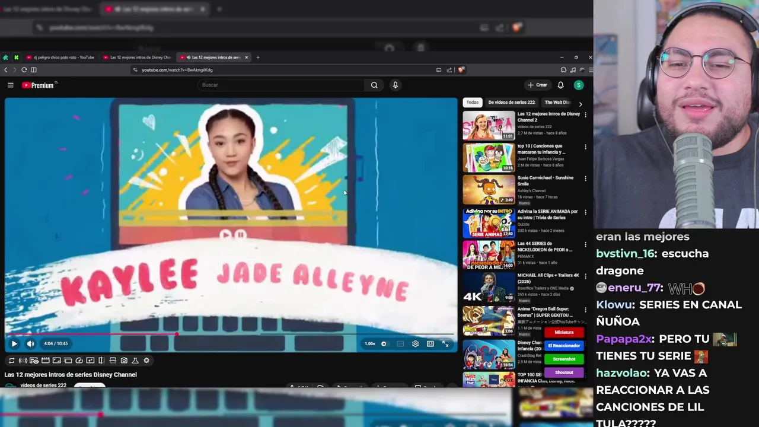Show next filter chips with chevron

coord(581,104)
